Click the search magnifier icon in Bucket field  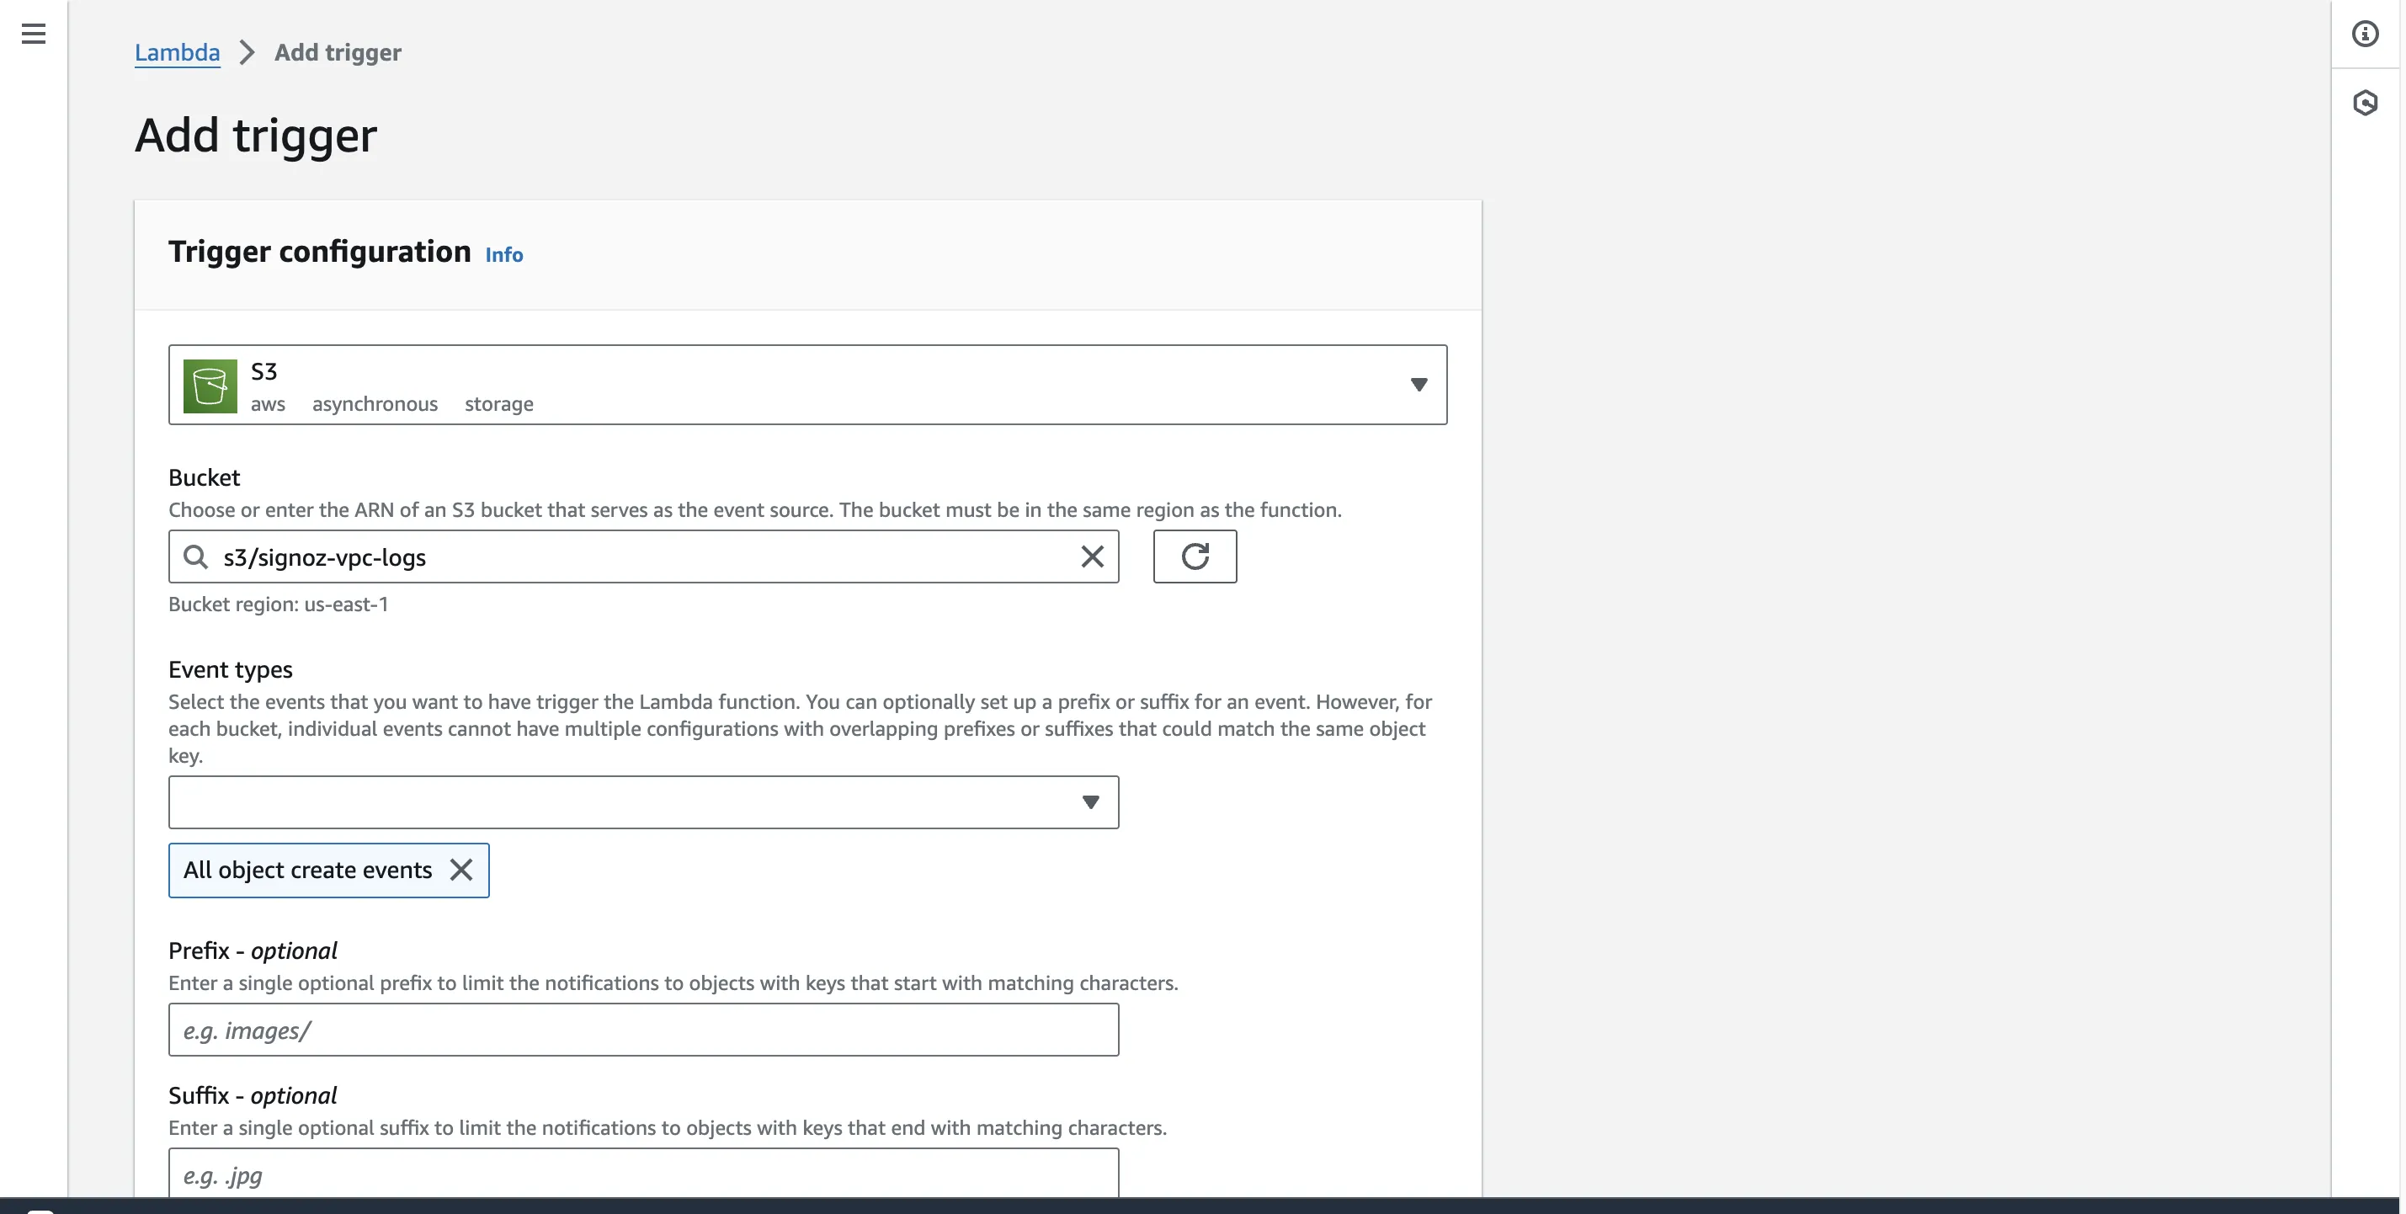point(195,556)
